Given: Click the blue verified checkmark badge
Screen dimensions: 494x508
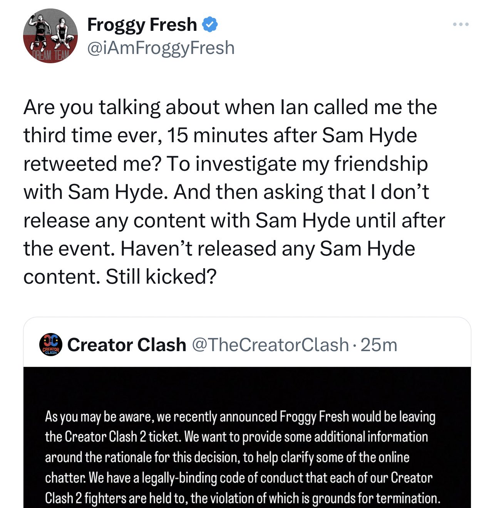Looking at the screenshot, I should point(210,25).
